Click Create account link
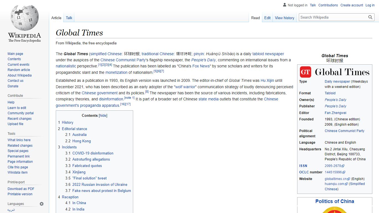 [x=352, y=5]
